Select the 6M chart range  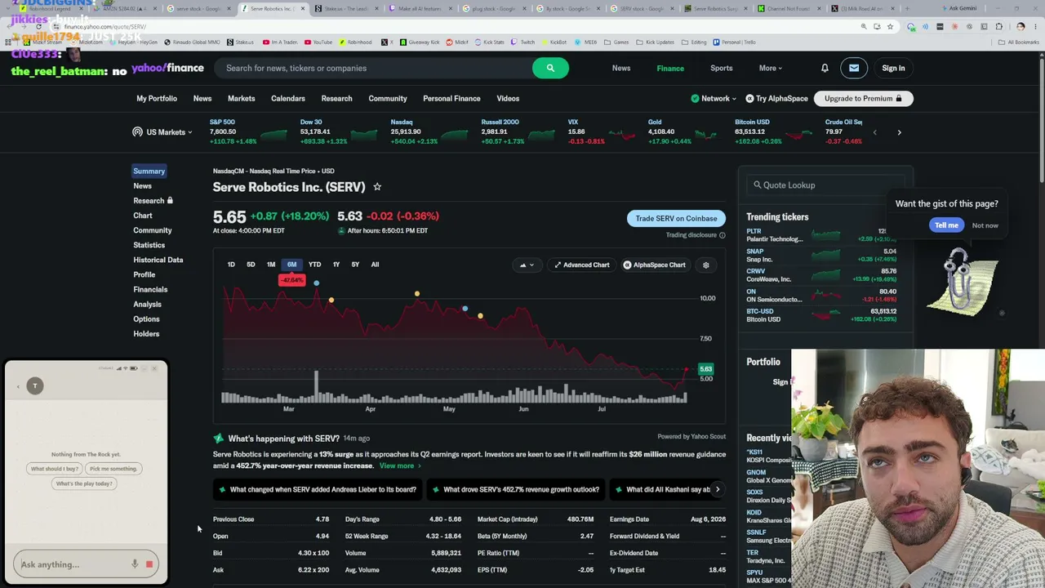click(x=291, y=265)
